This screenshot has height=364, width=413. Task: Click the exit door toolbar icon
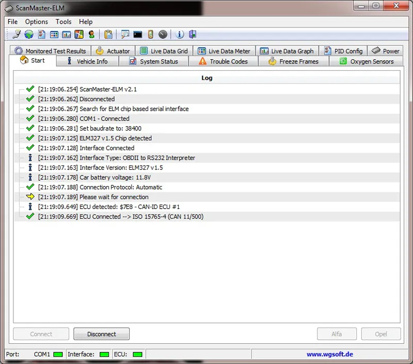[193, 35]
